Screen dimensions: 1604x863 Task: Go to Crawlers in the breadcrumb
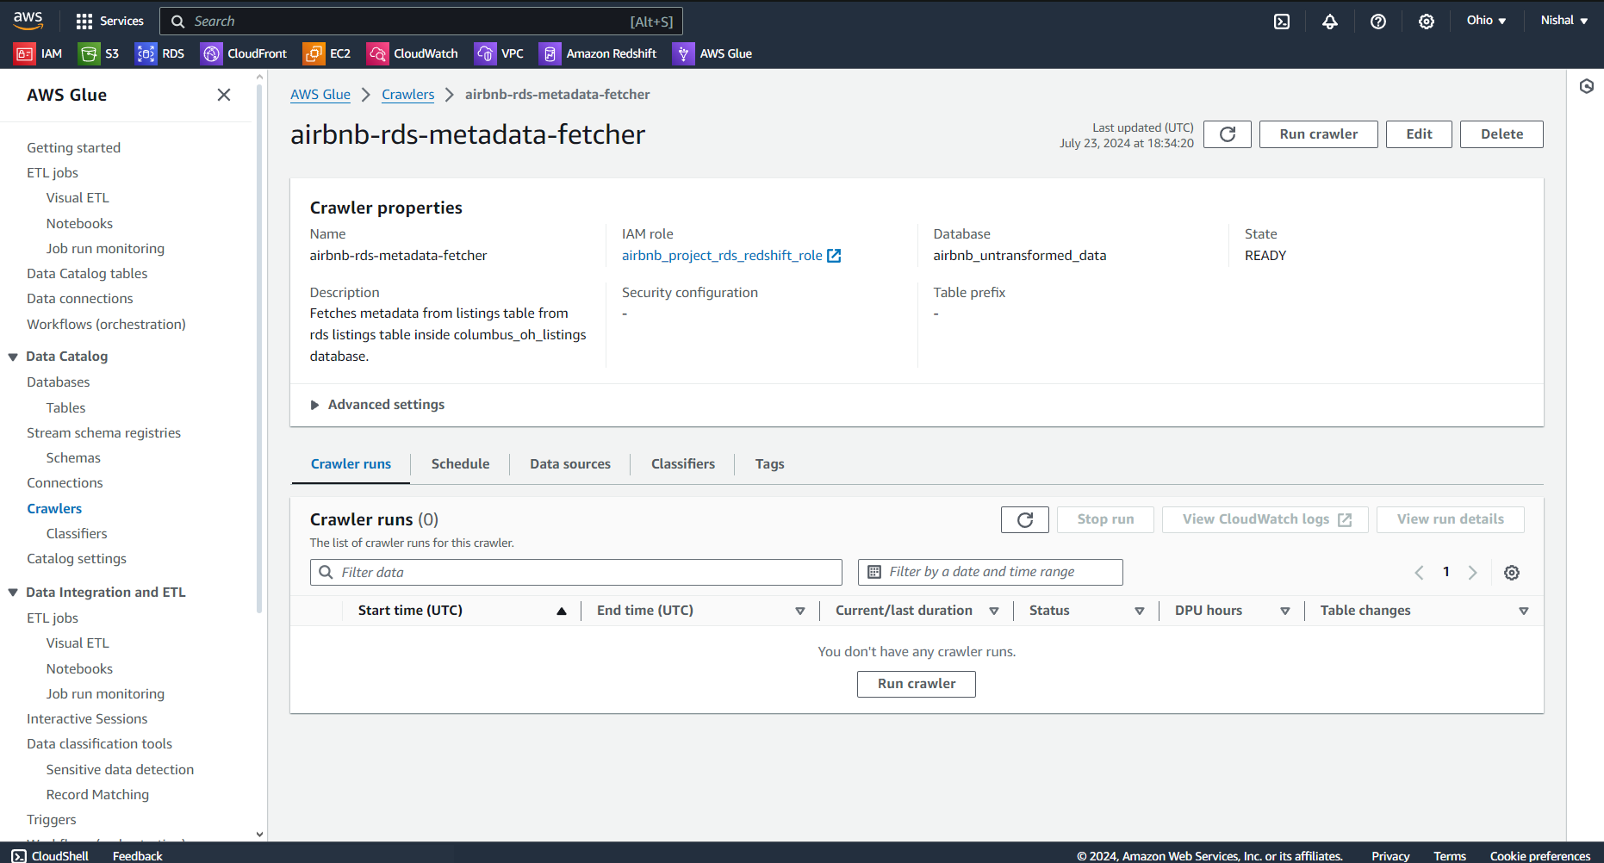pyautogui.click(x=407, y=95)
